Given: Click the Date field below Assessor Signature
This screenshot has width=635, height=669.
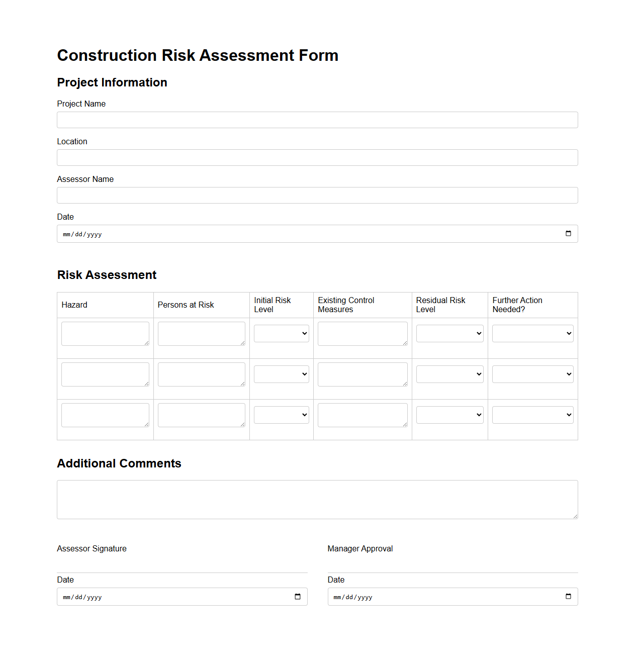Looking at the screenshot, I should click(176, 597).
